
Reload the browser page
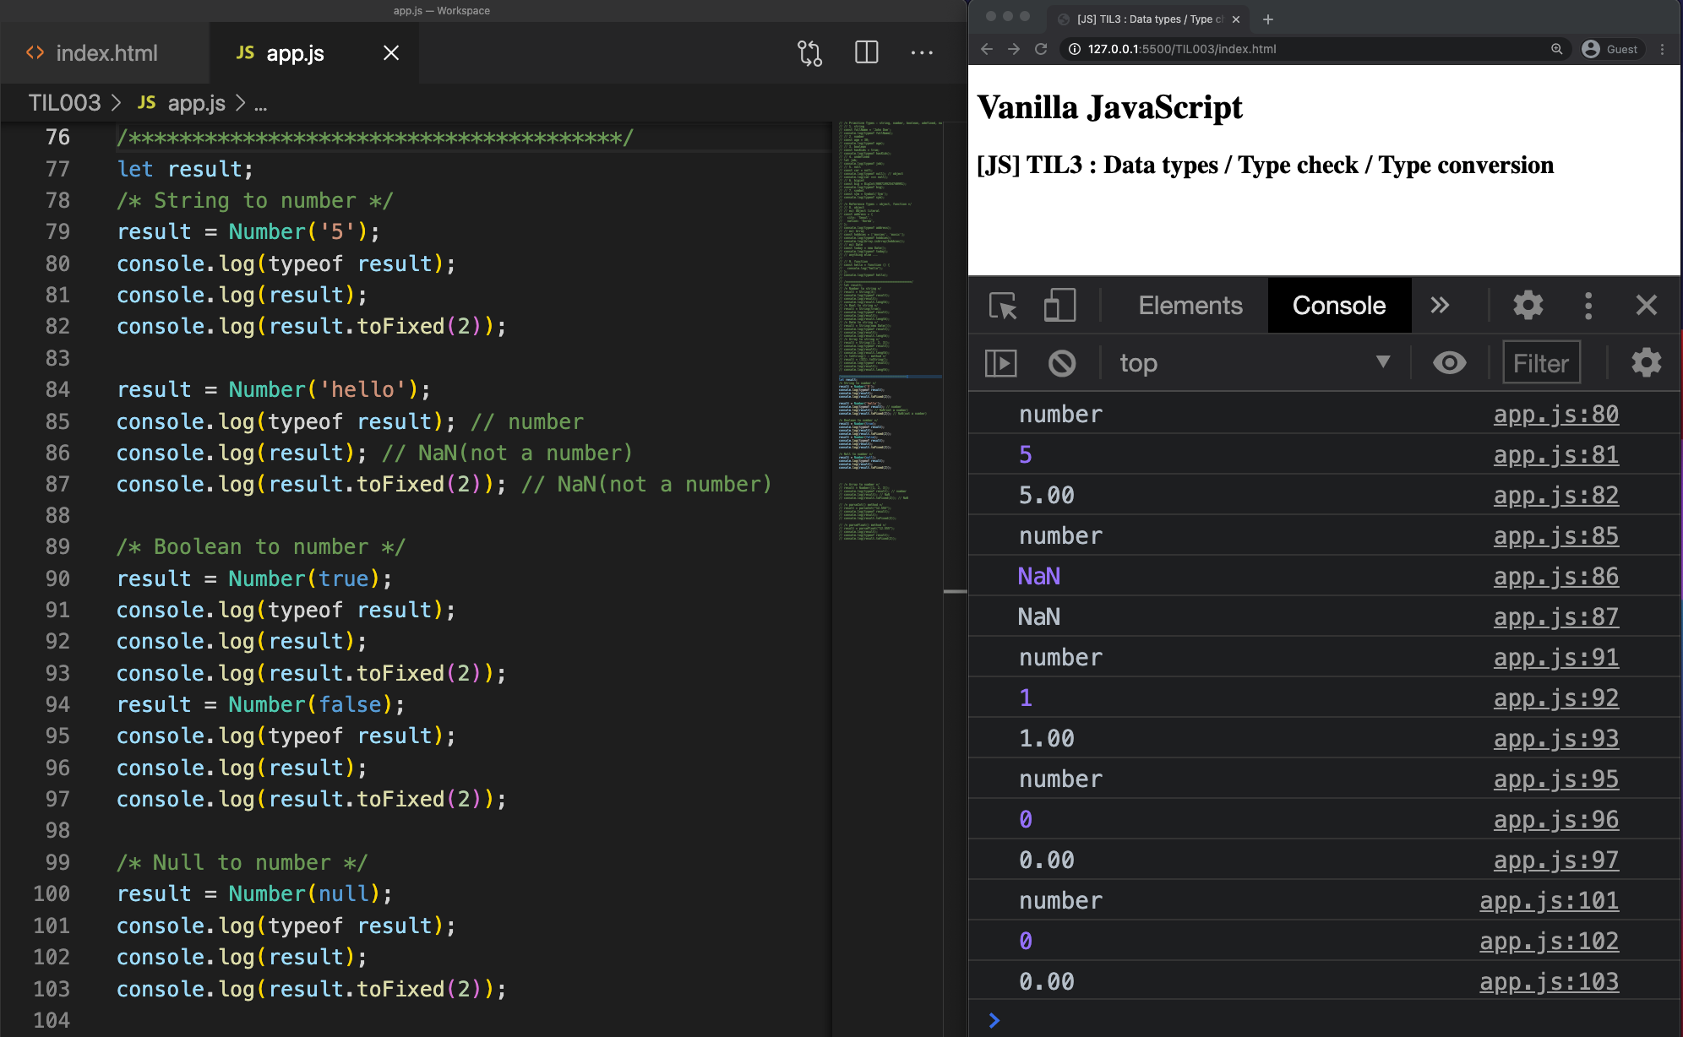[1041, 49]
